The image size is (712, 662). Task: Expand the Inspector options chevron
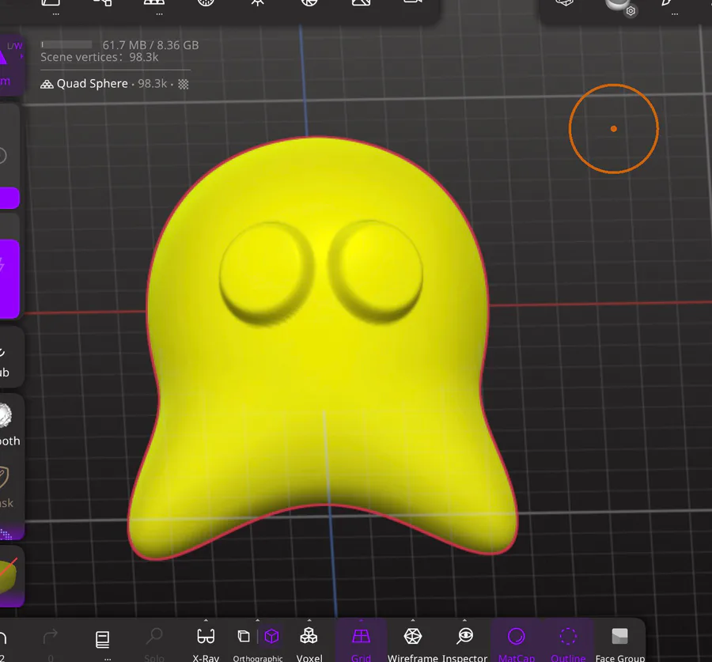[464, 620]
